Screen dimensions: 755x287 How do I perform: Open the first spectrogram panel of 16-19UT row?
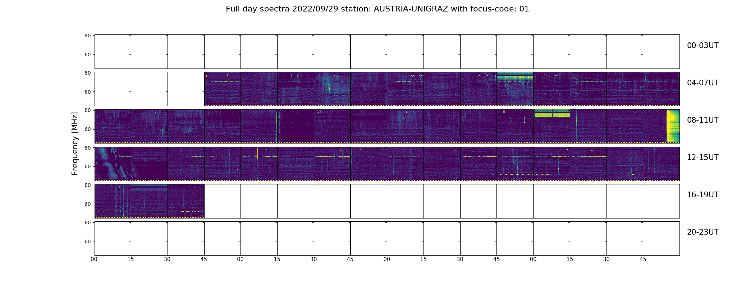click(x=113, y=201)
